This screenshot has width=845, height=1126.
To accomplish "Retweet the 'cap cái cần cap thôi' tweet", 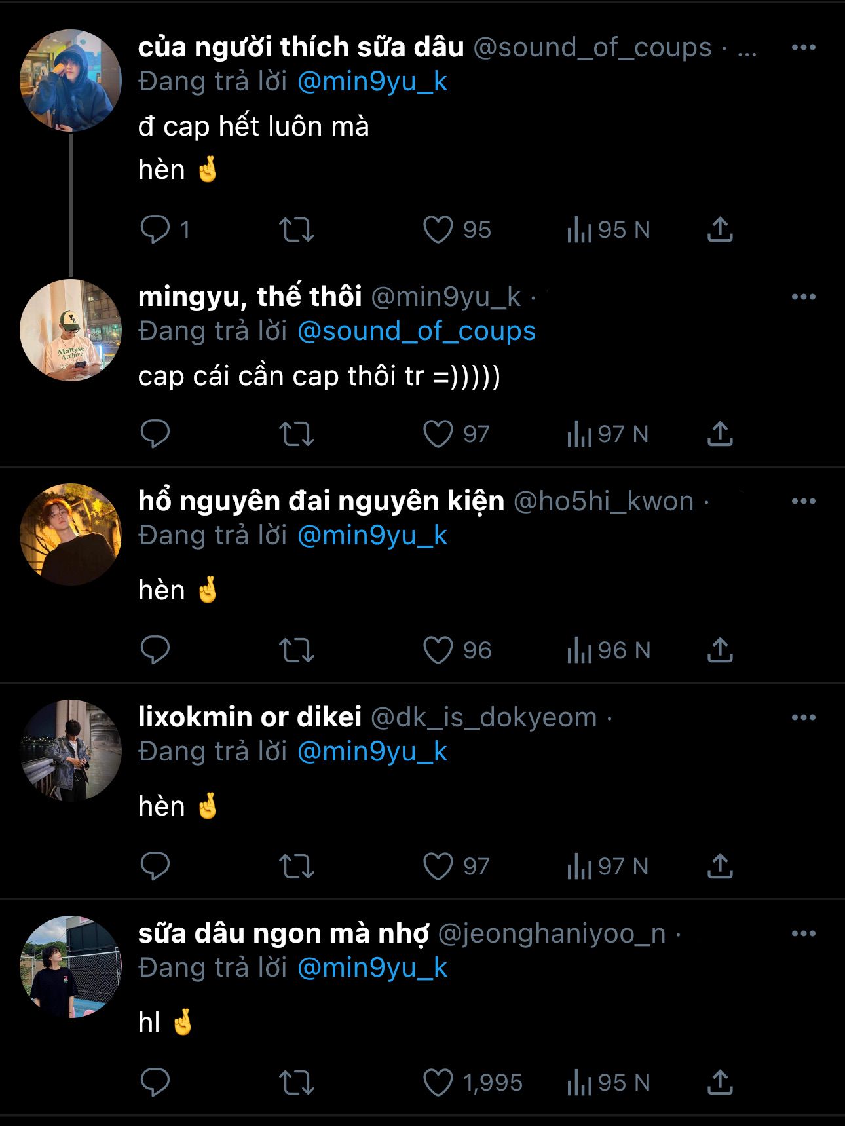I will pyautogui.click(x=297, y=434).
